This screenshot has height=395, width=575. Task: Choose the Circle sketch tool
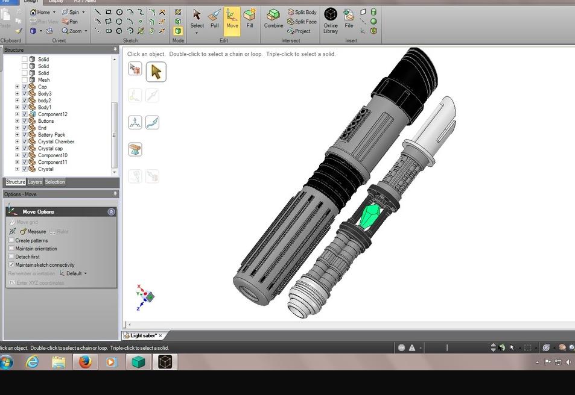click(119, 12)
